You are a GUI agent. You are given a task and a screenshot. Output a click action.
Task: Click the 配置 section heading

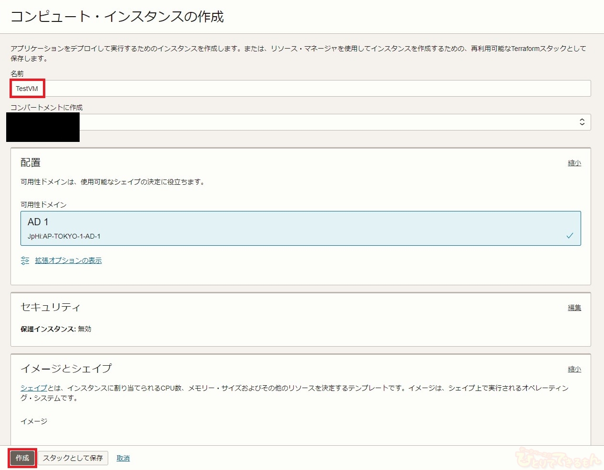coord(31,163)
